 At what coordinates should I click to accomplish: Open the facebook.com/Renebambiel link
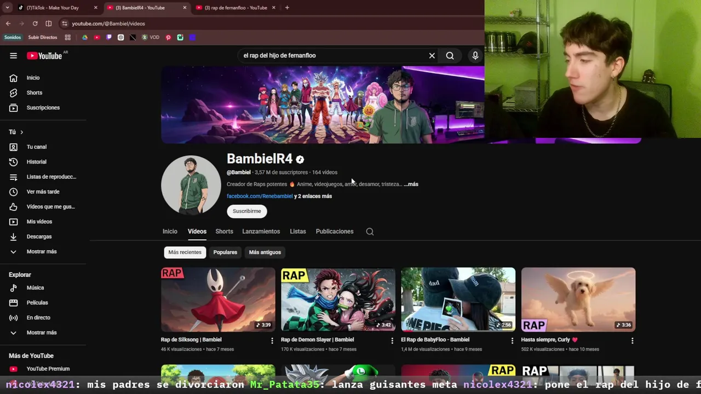[x=260, y=196]
